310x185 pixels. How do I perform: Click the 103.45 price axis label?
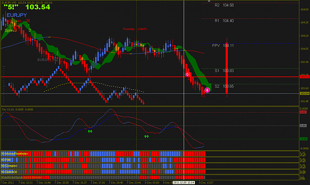(x=305, y=101)
